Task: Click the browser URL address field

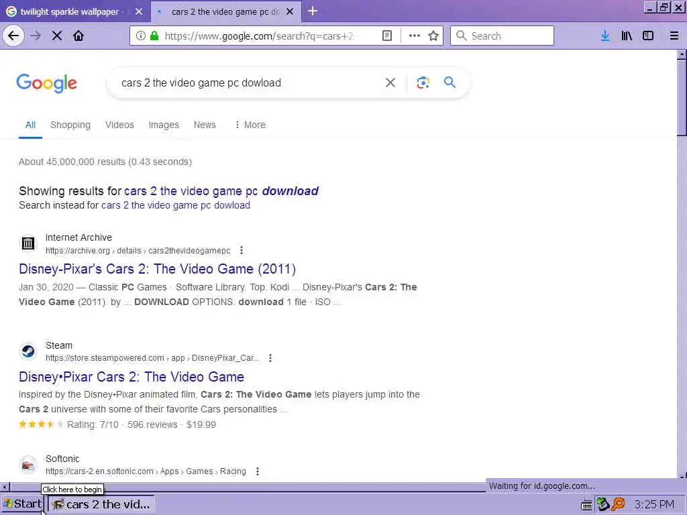Action: [258, 36]
